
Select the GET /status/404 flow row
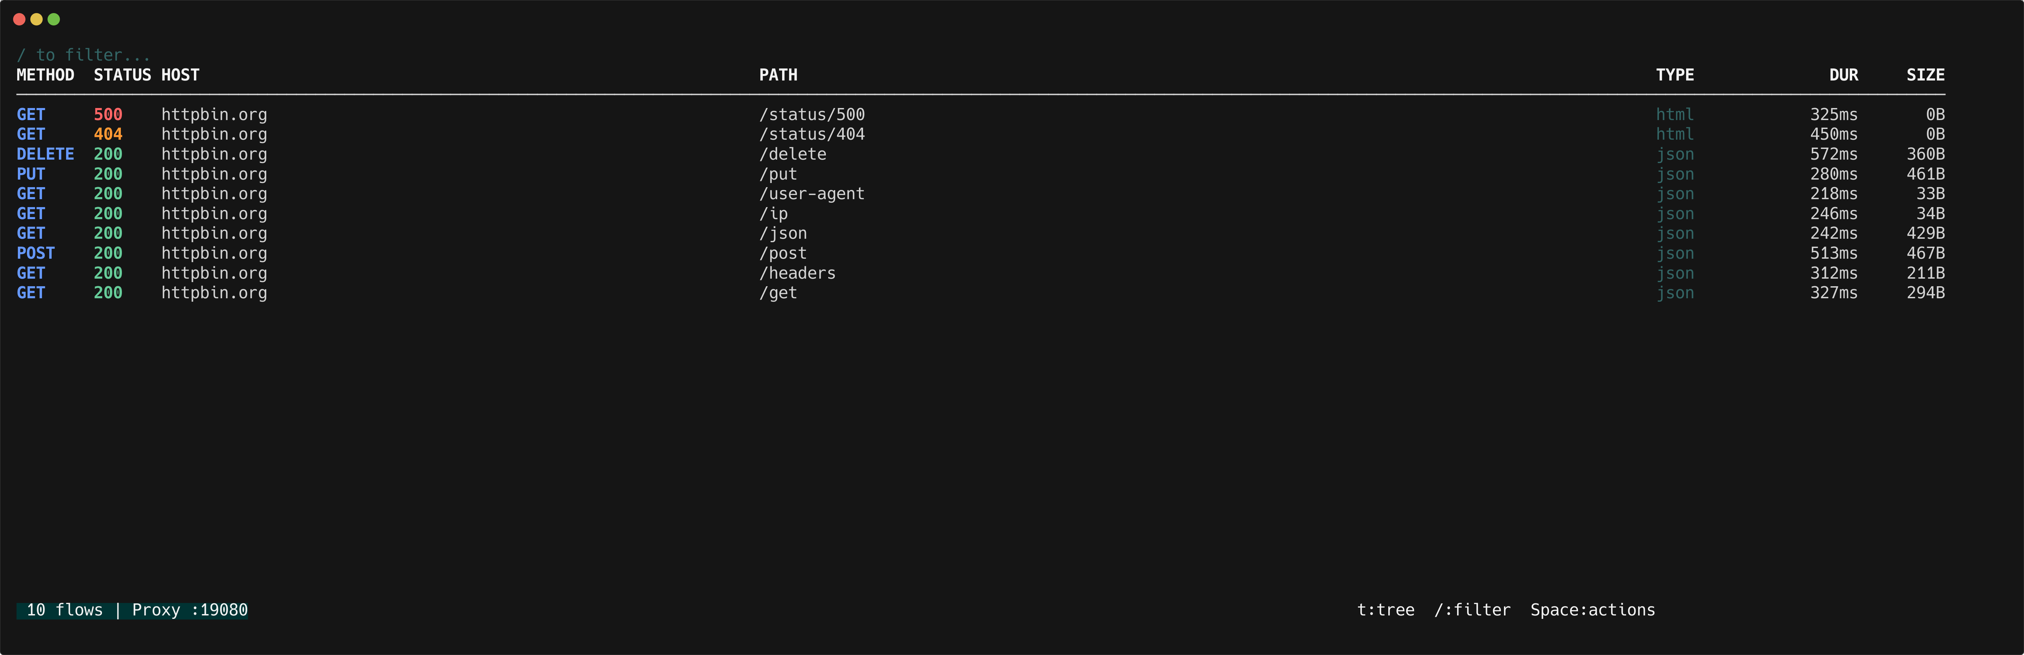click(471, 134)
